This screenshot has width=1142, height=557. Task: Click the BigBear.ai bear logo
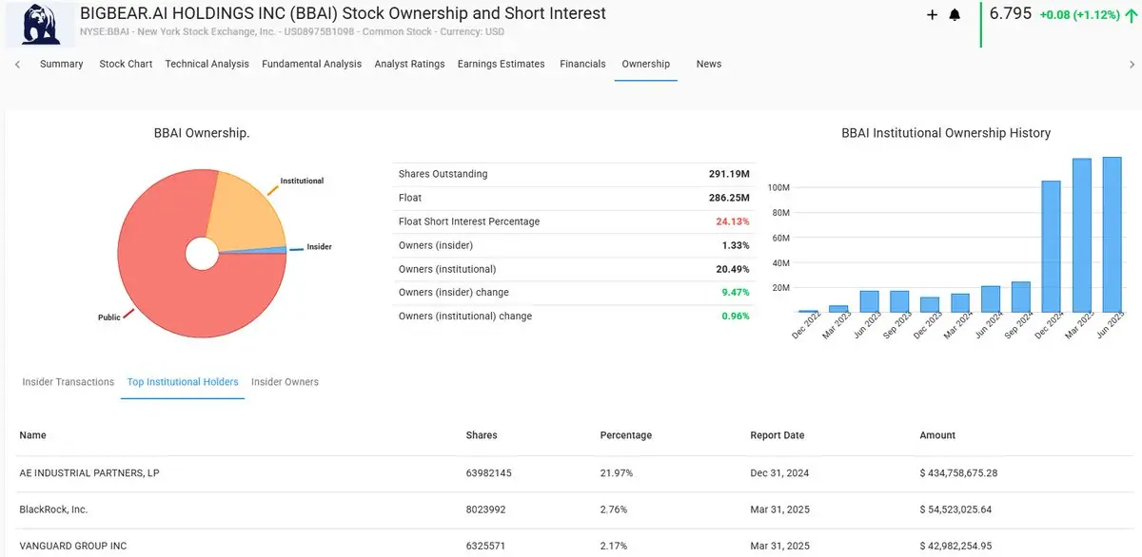(39, 24)
